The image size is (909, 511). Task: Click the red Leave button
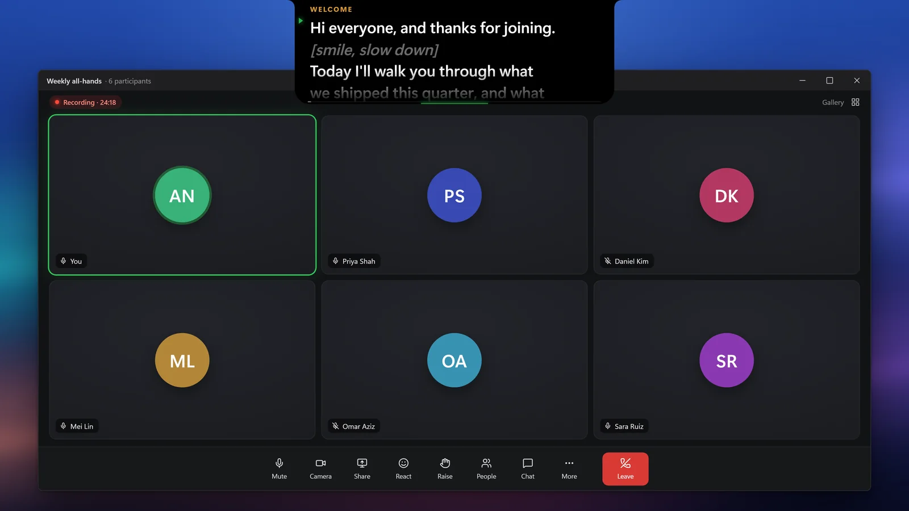pos(625,469)
